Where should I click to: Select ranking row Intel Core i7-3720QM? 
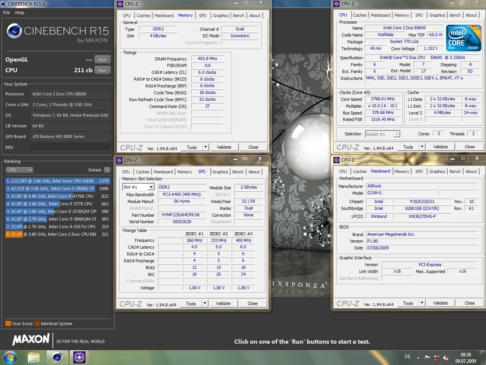click(58, 211)
